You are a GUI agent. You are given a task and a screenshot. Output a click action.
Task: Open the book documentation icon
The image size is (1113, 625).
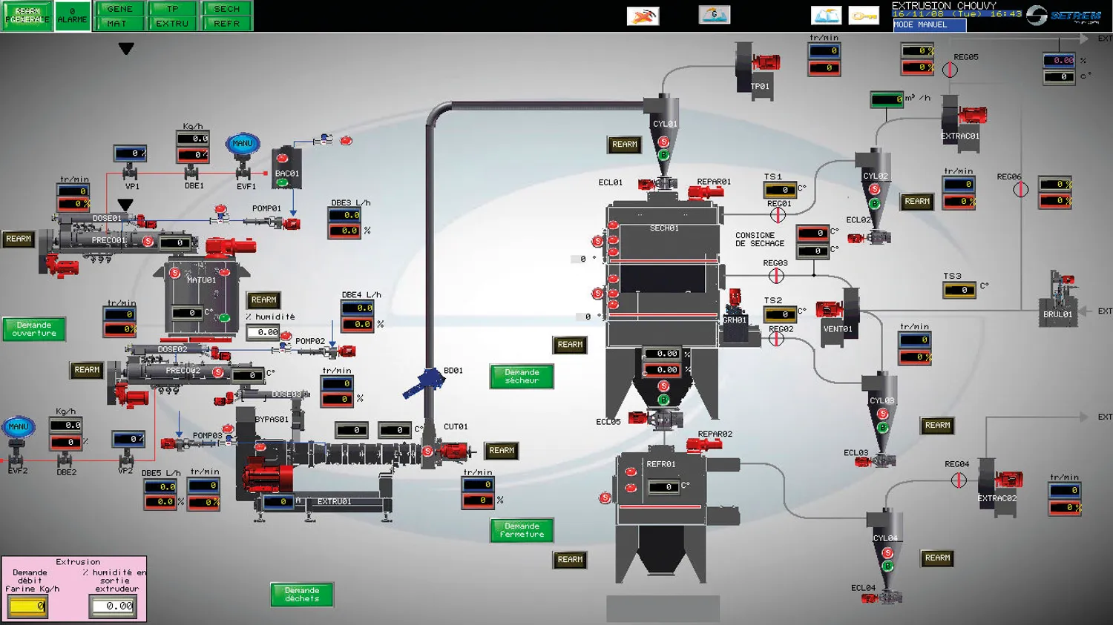[826, 16]
